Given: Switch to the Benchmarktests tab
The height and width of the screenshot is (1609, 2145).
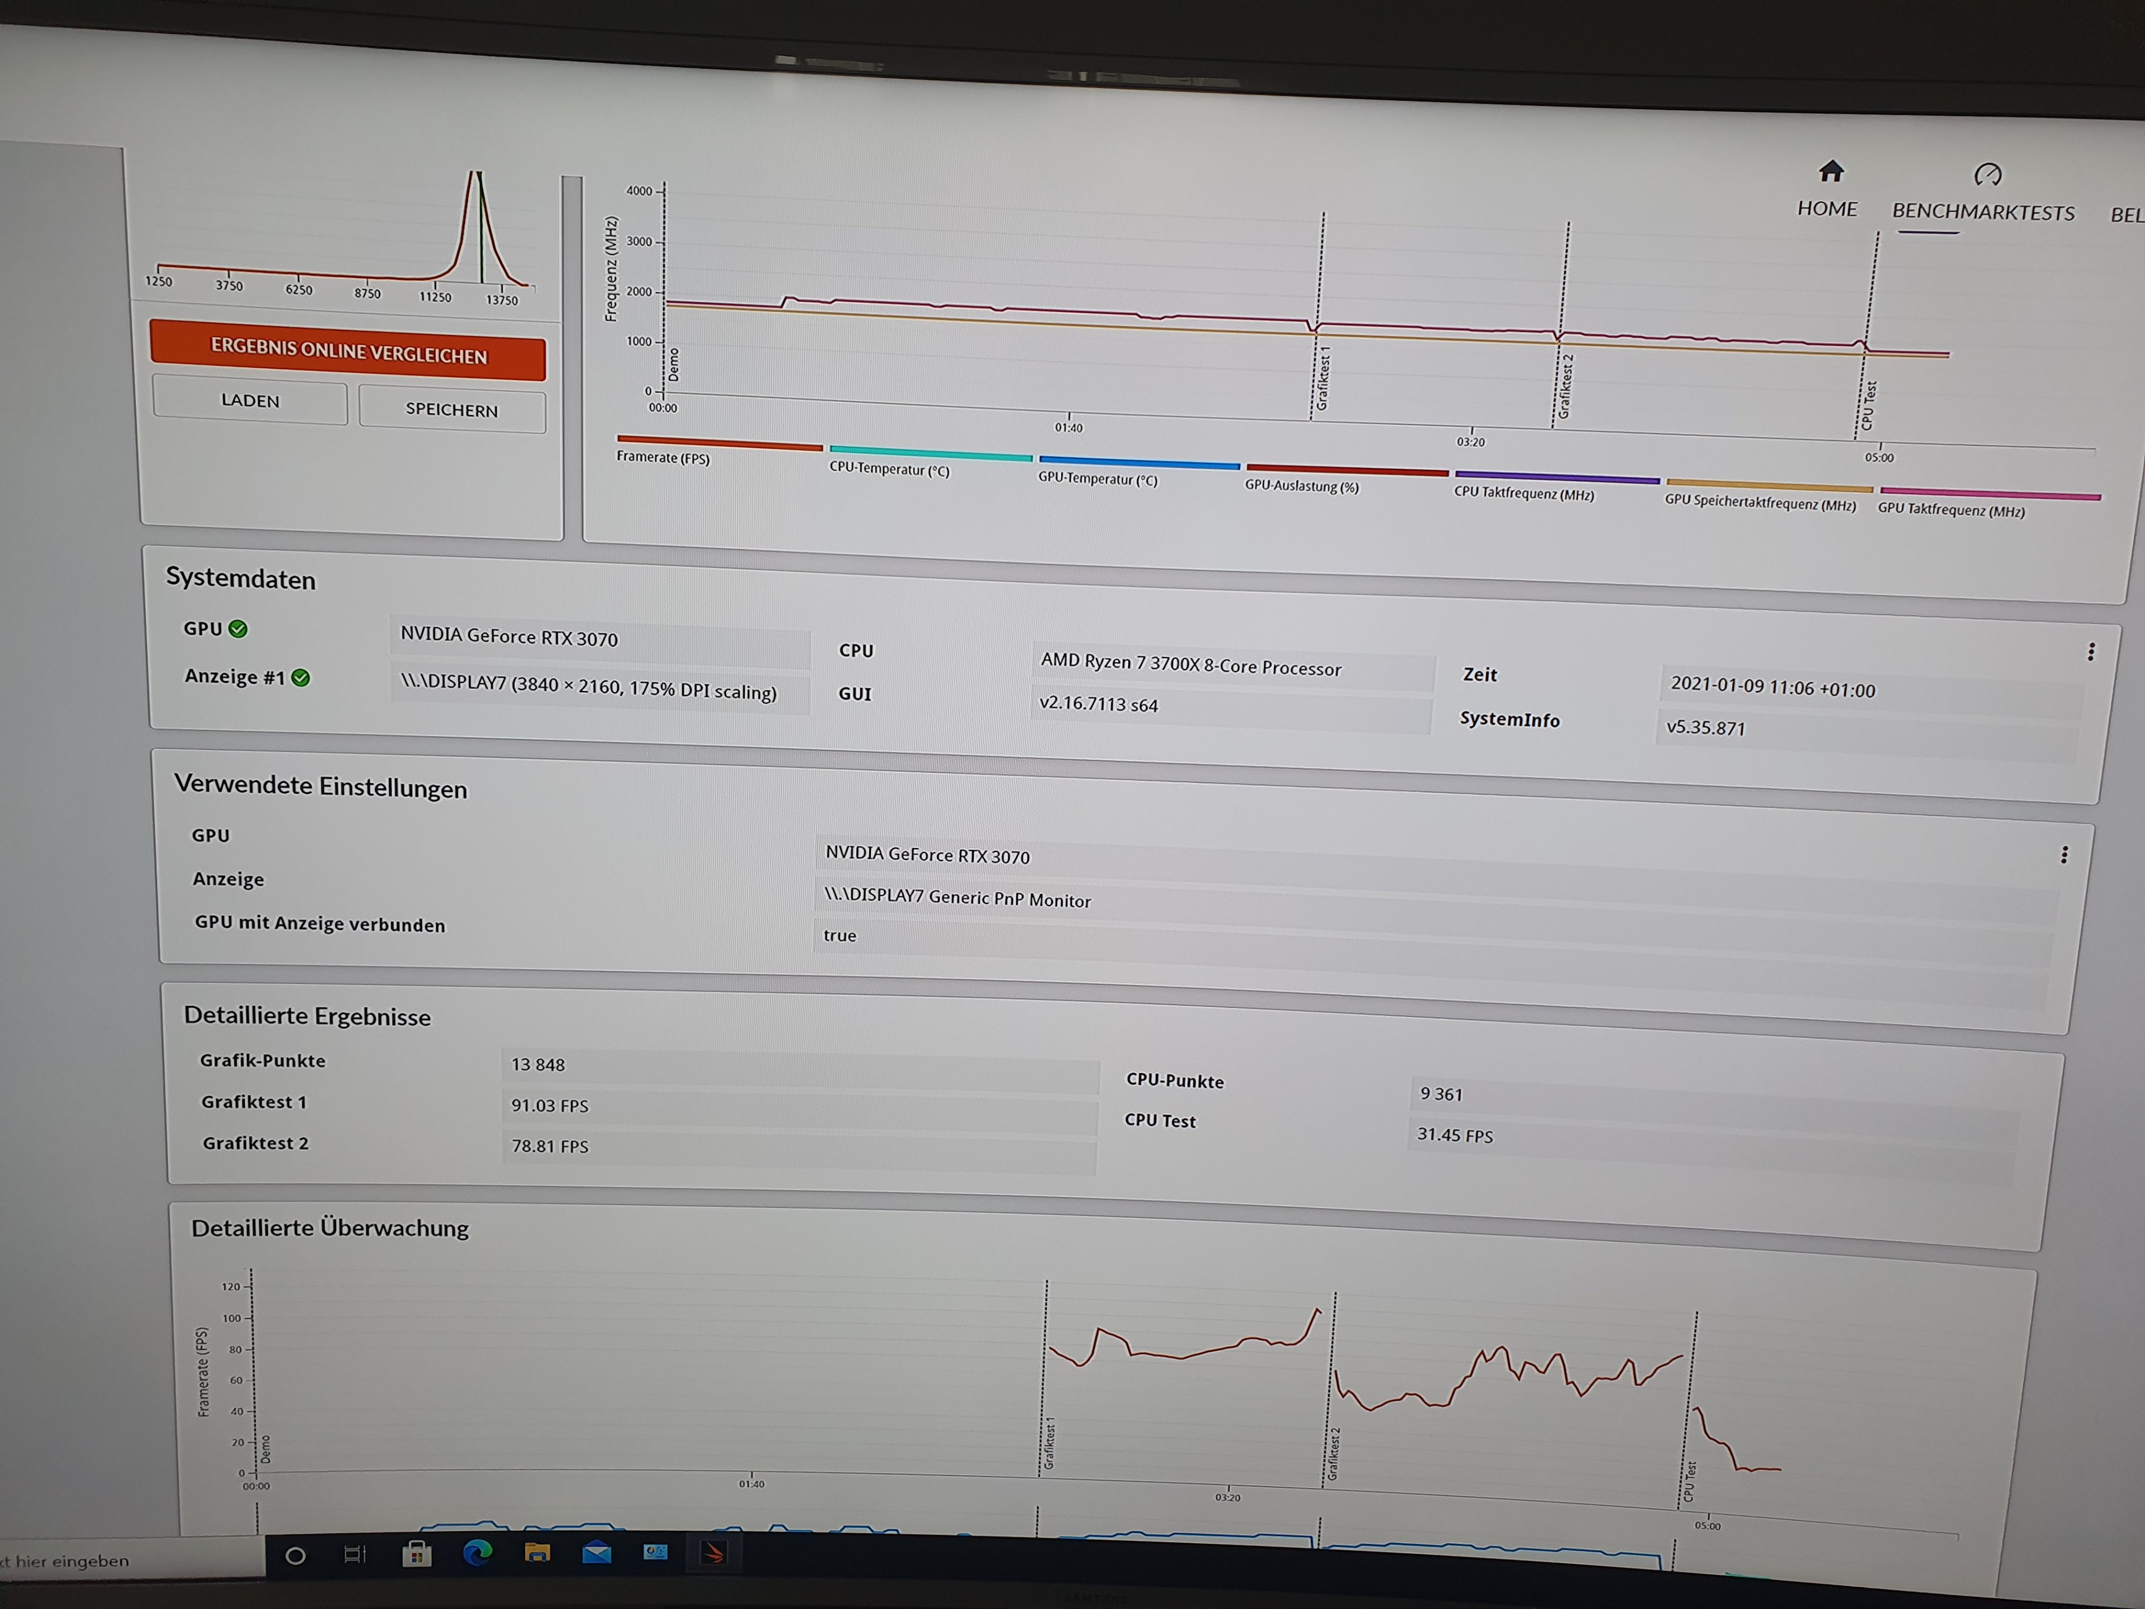Looking at the screenshot, I should [x=1983, y=212].
